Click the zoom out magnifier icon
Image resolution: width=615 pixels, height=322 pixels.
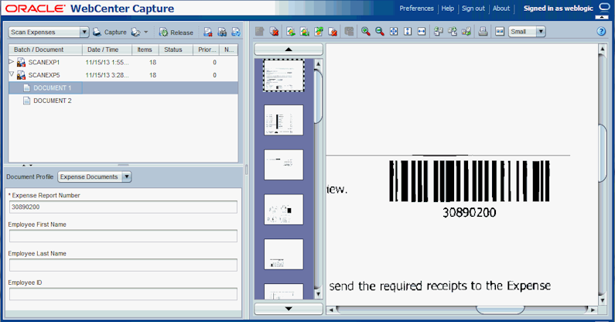tap(379, 32)
